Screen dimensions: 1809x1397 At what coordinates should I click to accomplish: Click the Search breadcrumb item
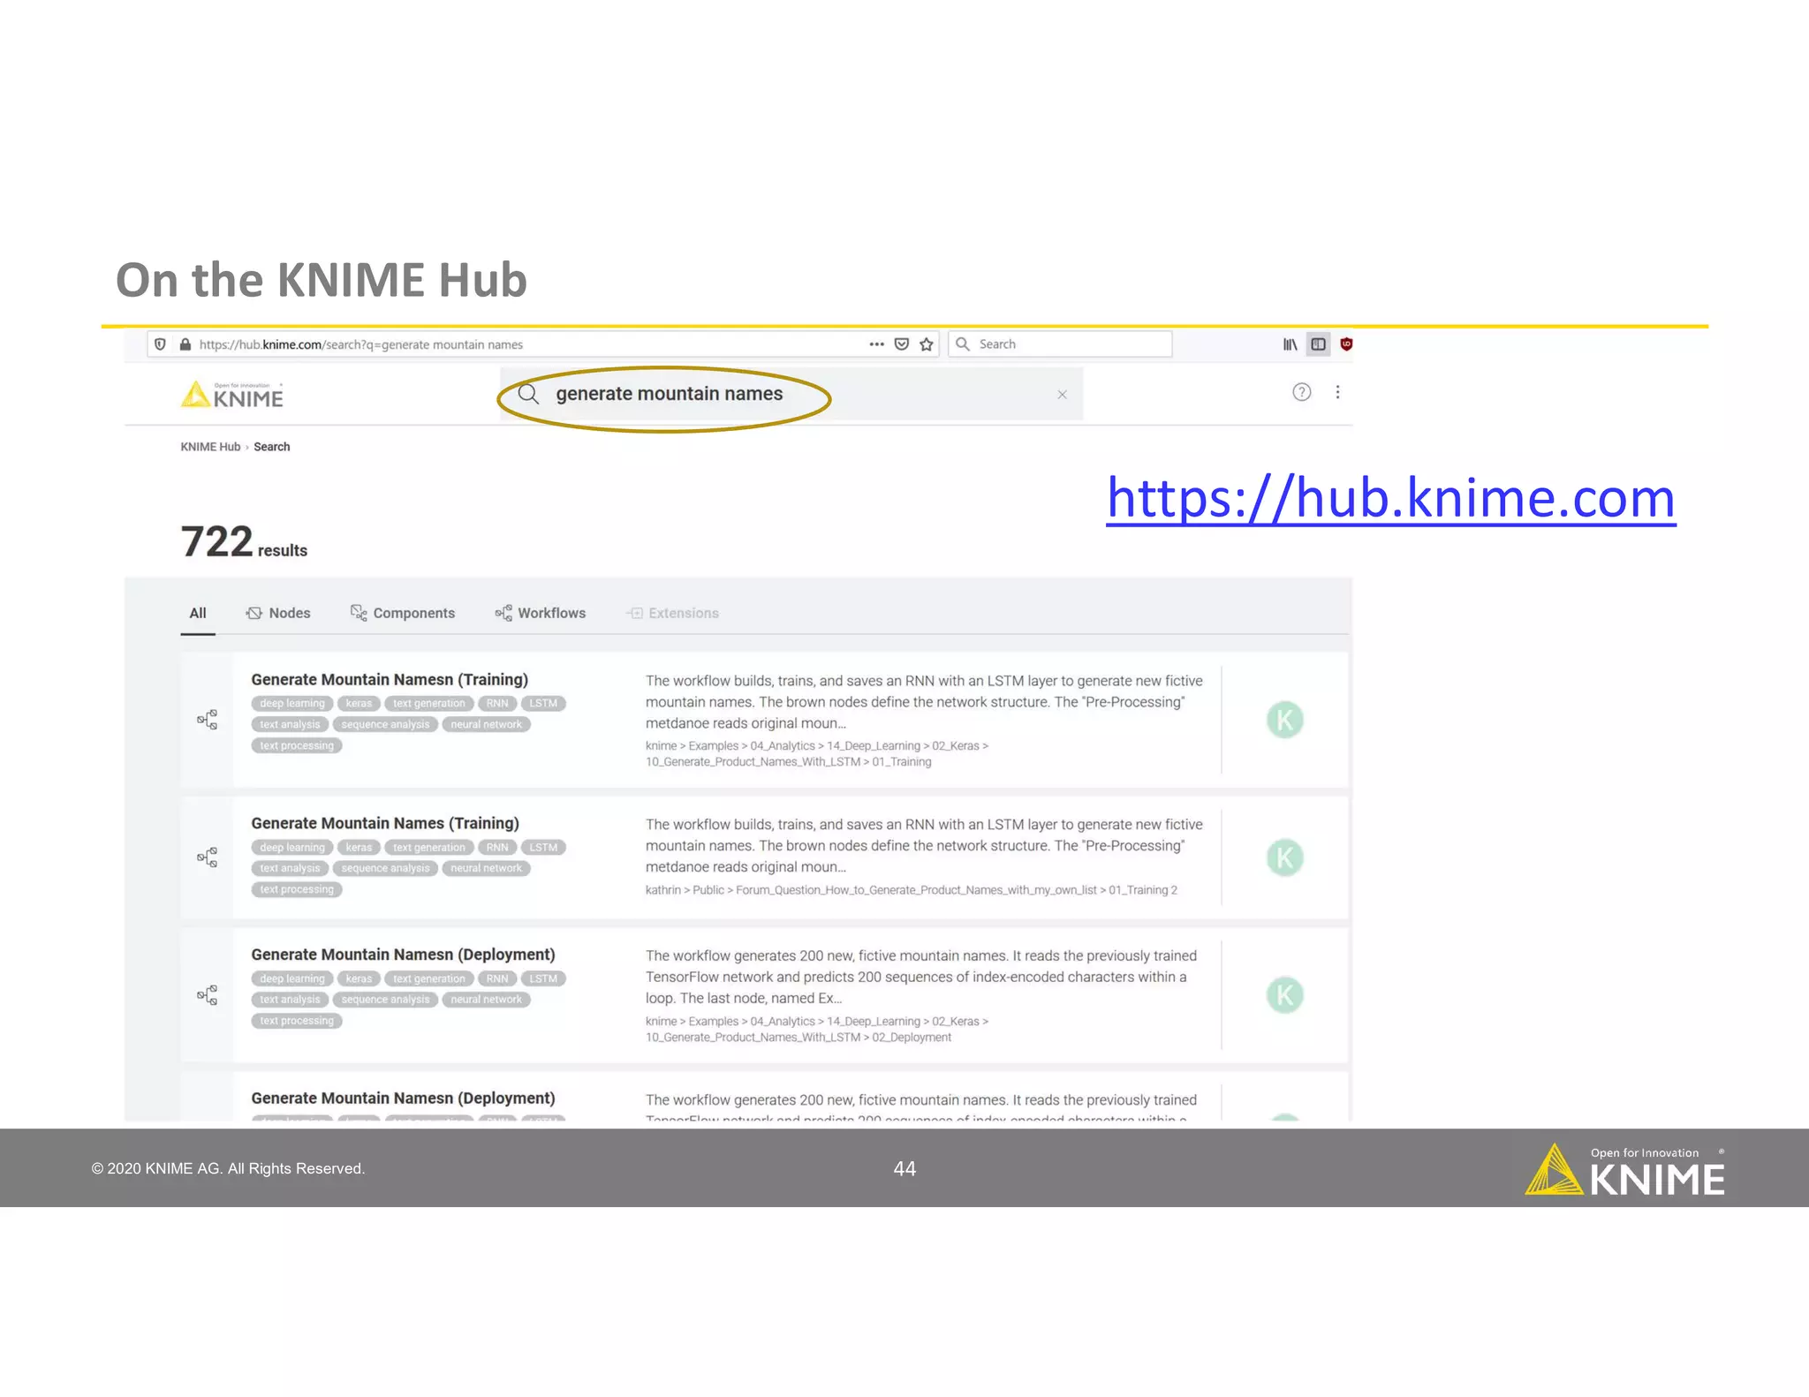(271, 447)
